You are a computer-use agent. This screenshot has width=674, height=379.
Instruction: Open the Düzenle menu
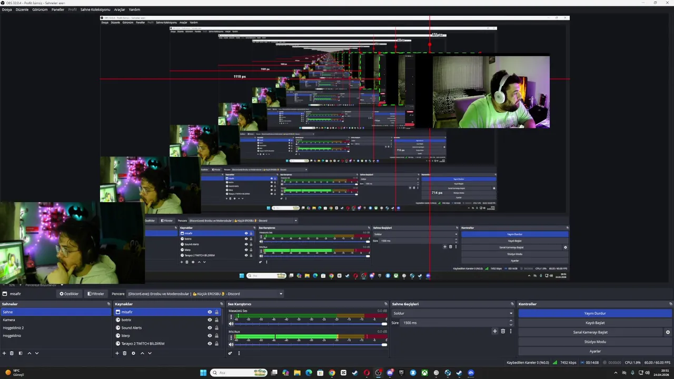(x=22, y=9)
